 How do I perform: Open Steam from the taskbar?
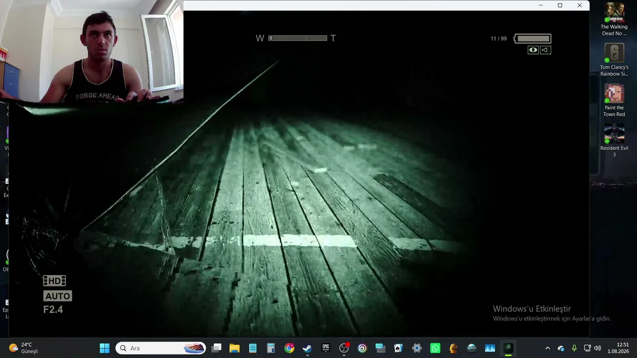308,348
